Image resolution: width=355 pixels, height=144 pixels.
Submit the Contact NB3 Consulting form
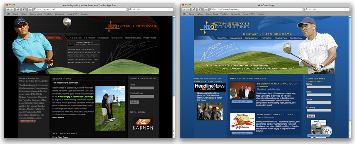click(311, 116)
